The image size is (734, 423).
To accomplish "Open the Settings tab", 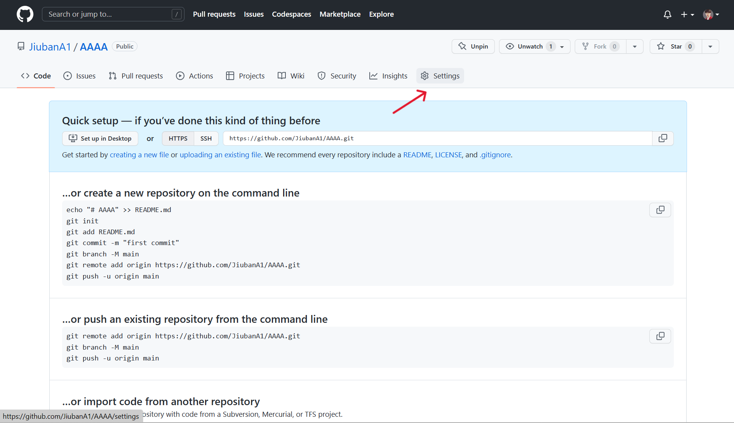I will [440, 76].
